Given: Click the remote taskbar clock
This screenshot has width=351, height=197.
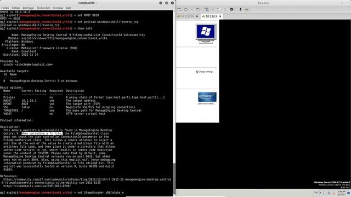Looking at the screenshot, I should click(x=342, y=193).
